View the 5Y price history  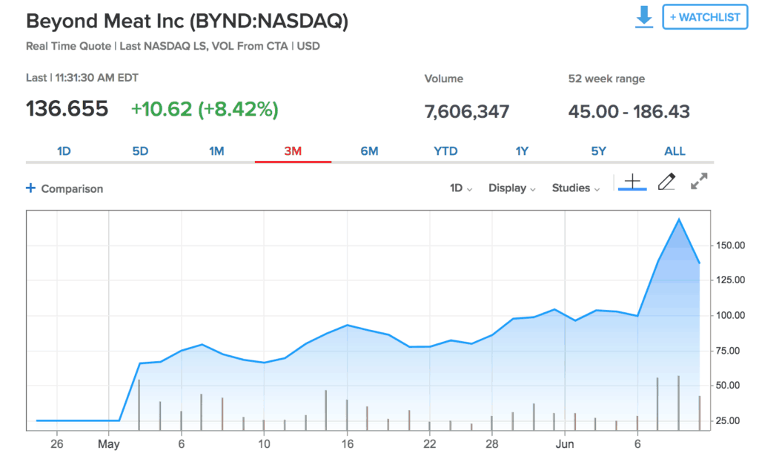click(x=598, y=151)
